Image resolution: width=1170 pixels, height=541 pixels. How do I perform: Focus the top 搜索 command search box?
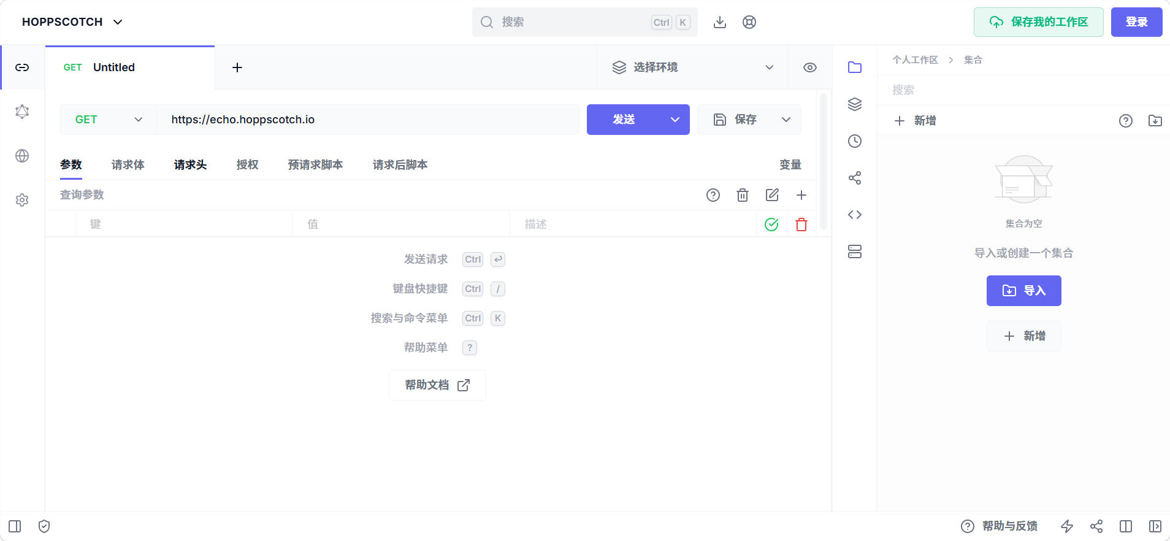585,22
